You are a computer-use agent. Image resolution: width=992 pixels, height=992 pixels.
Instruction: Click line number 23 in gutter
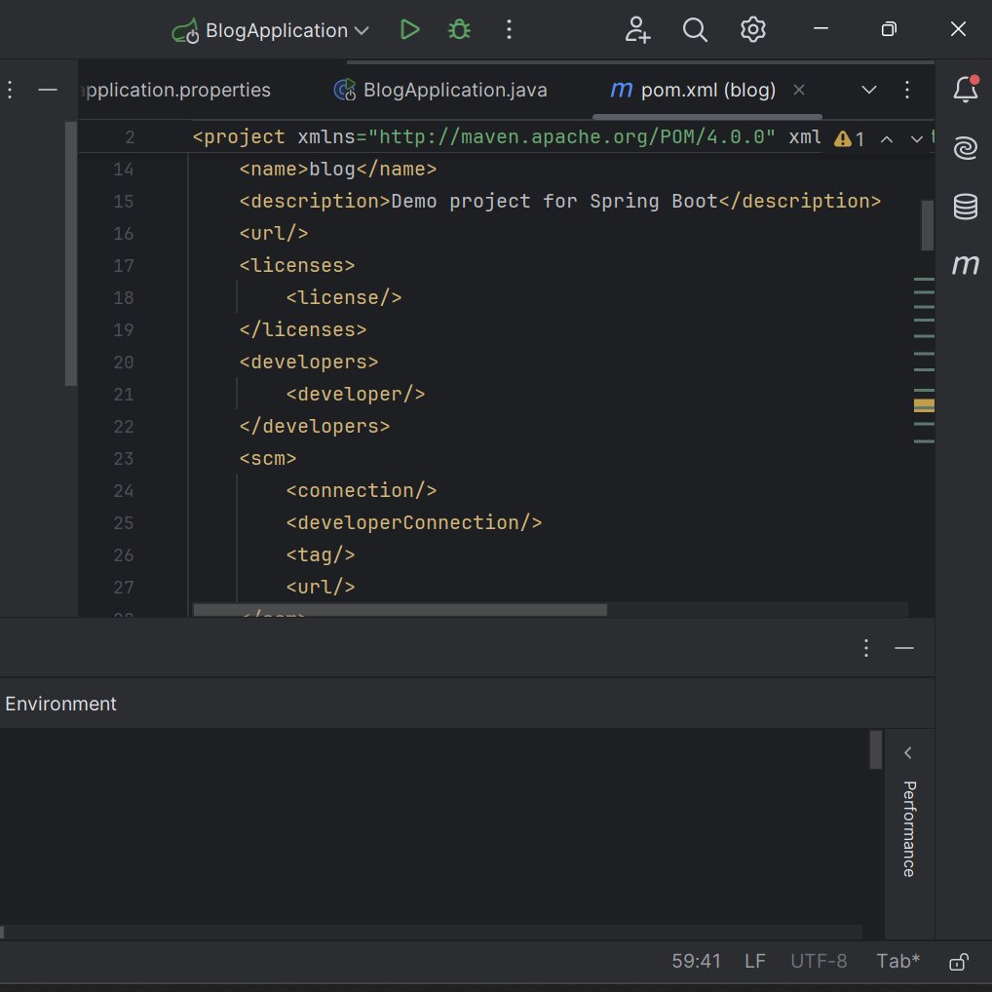pyautogui.click(x=124, y=458)
